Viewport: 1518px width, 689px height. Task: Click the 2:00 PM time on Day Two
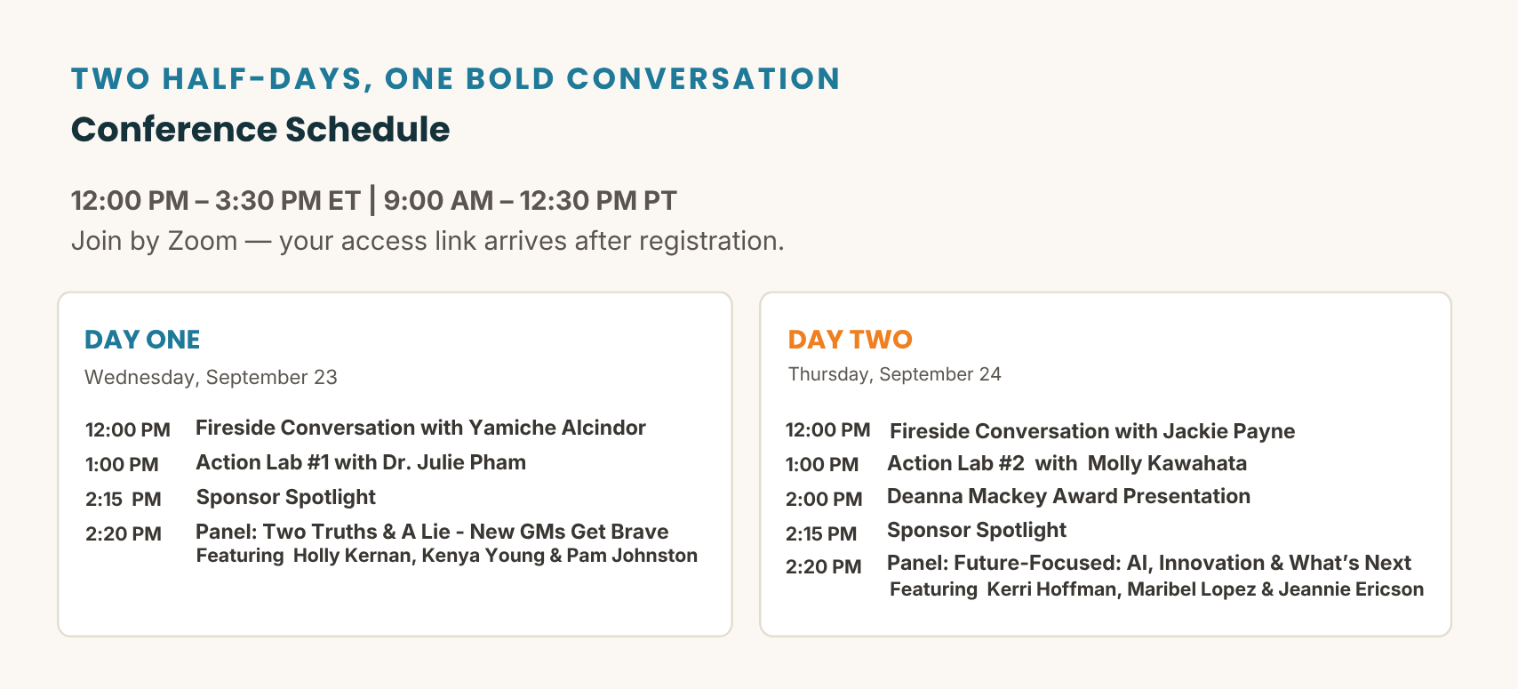[824, 500]
